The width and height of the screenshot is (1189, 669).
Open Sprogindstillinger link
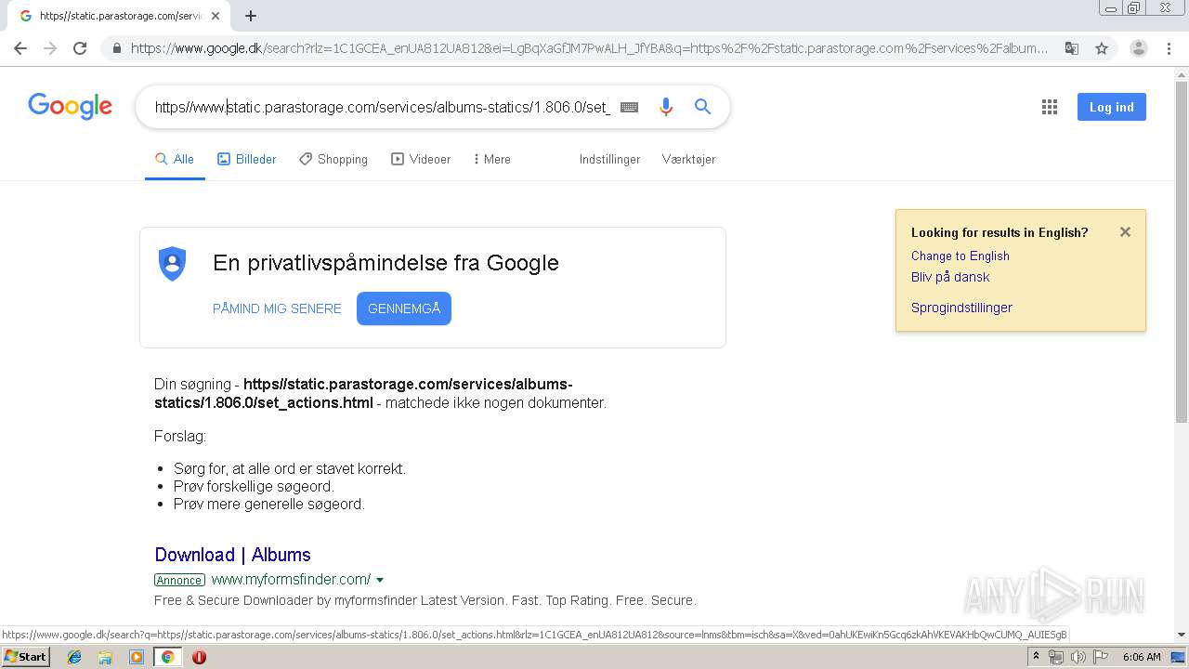[961, 308]
